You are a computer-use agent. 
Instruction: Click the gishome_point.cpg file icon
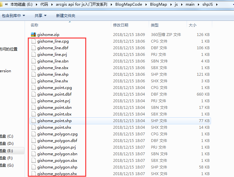pos(33,87)
